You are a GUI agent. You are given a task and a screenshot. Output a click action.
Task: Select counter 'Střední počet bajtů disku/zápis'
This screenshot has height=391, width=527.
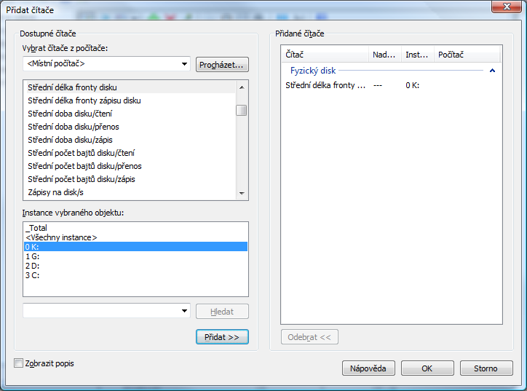(131, 179)
